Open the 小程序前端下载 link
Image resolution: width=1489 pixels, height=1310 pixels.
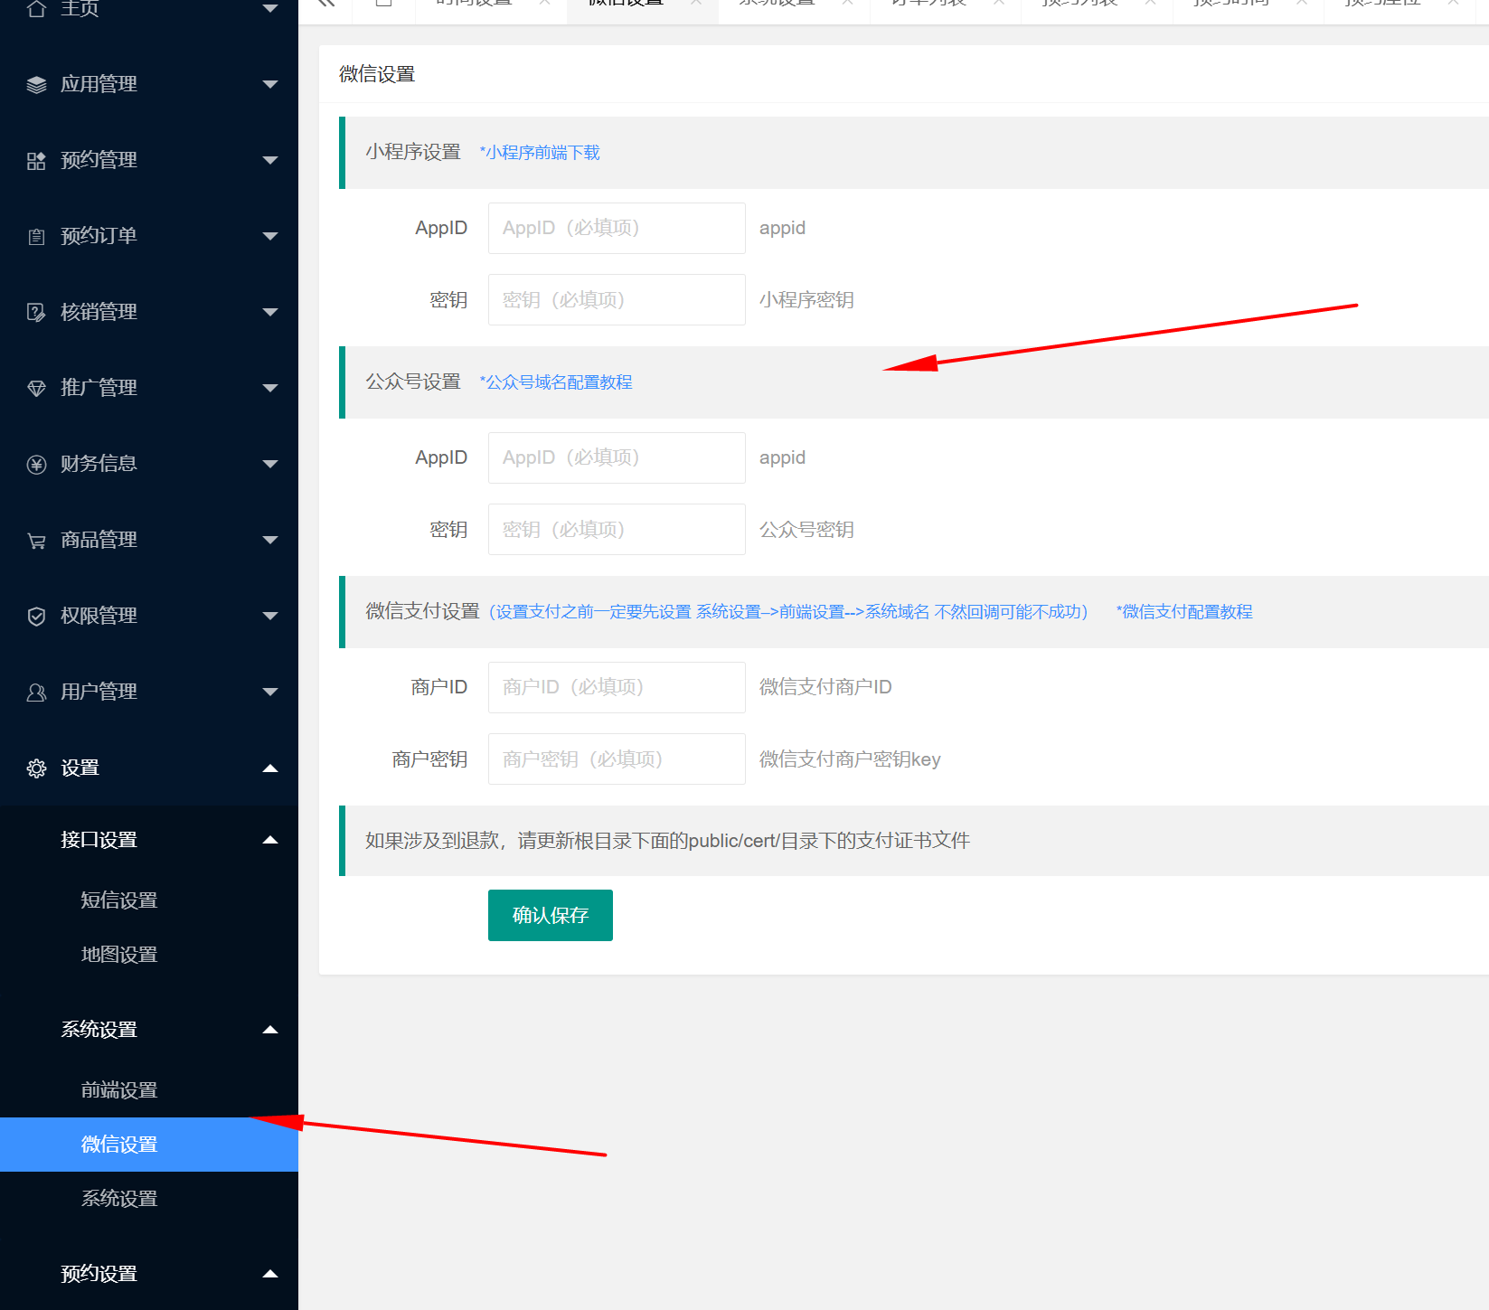[x=540, y=153]
